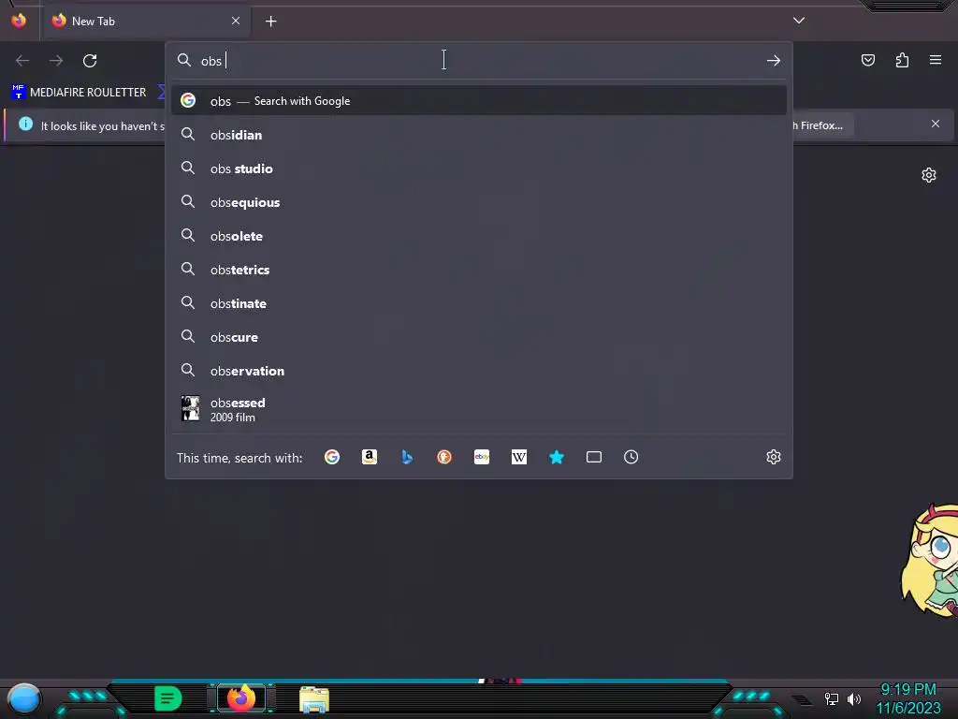Click the obsessed film poster thumbnail
Screen dimensions: 958x719
190,408
